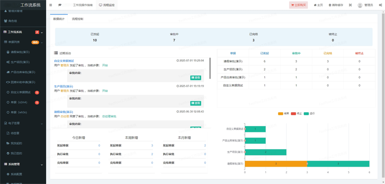385x184 pixels.
Task: Open the settings cogs icon at top right
Action: [380, 5]
